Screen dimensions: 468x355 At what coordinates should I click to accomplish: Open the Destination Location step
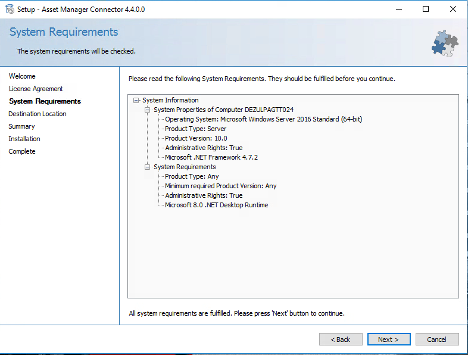click(38, 114)
